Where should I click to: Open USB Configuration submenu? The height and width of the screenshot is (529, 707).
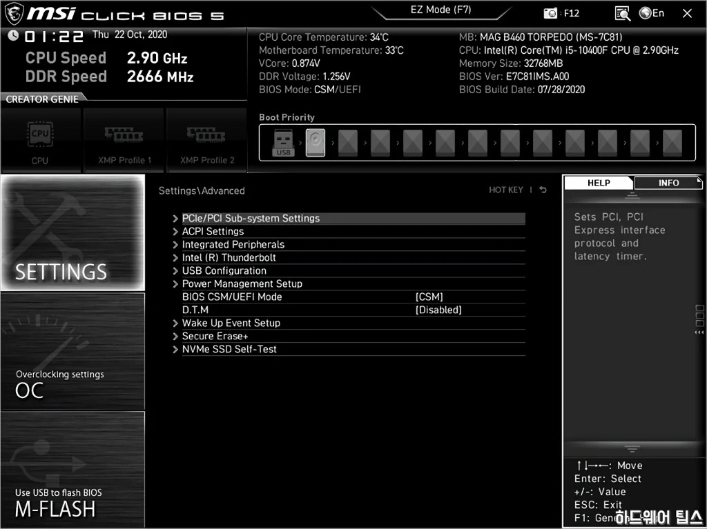tap(353, 271)
